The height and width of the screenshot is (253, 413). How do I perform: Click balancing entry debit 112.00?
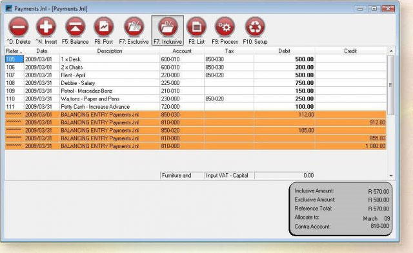[x=306, y=115]
